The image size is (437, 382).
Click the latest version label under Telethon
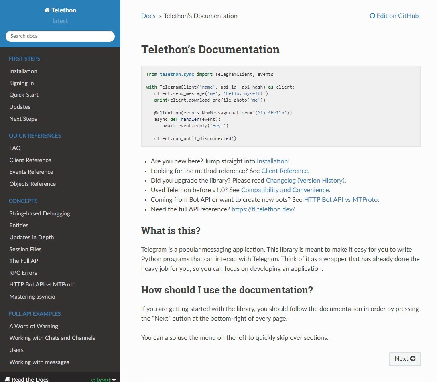point(60,21)
